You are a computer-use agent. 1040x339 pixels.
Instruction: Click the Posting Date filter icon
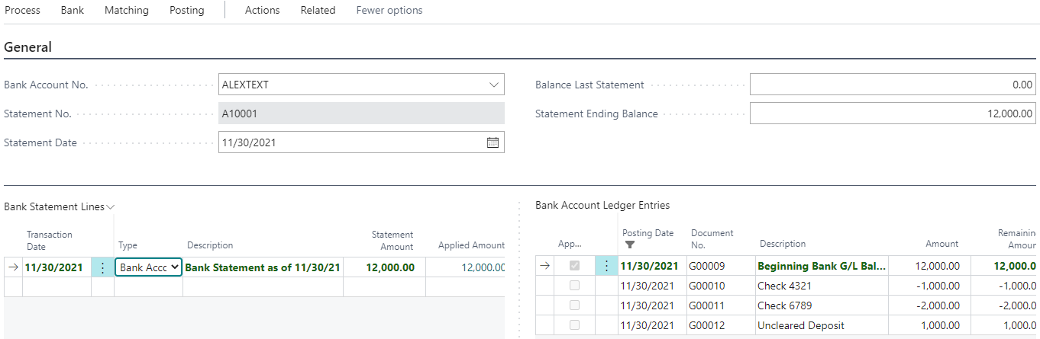point(630,245)
